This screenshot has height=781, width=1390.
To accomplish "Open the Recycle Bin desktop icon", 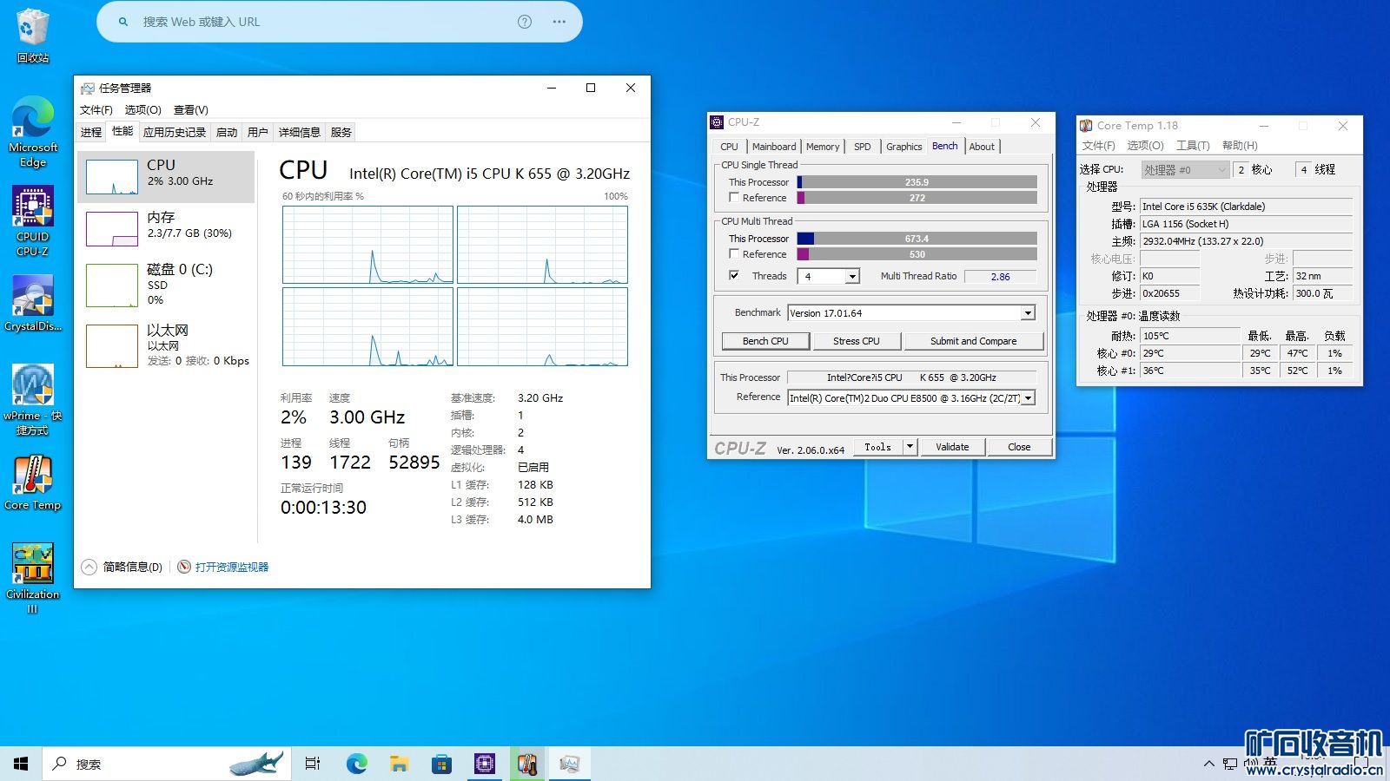I will click(x=33, y=33).
